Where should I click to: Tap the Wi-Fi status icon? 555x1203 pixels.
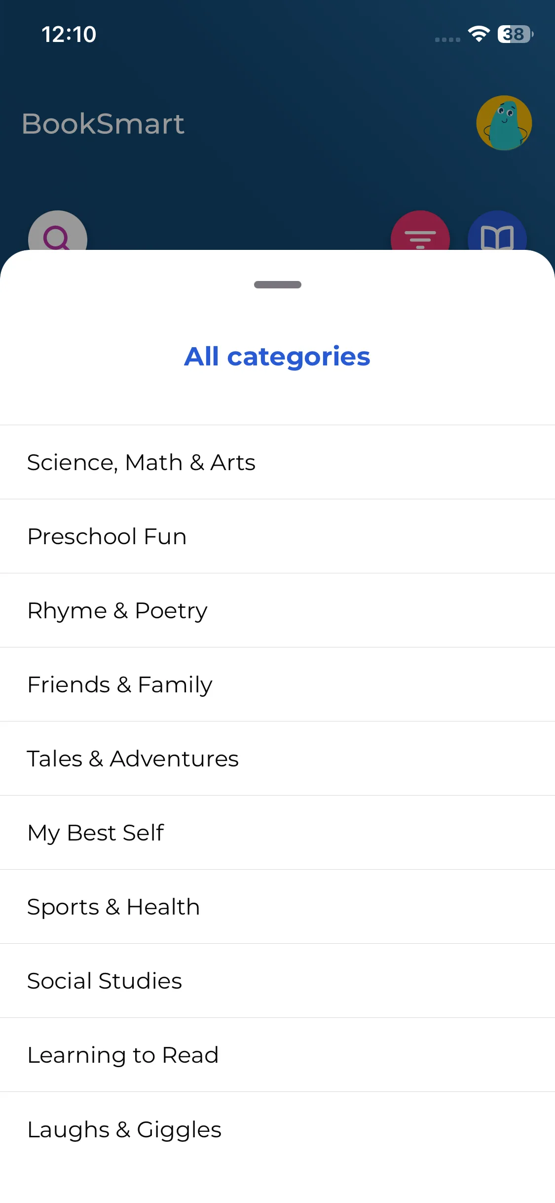(x=479, y=34)
